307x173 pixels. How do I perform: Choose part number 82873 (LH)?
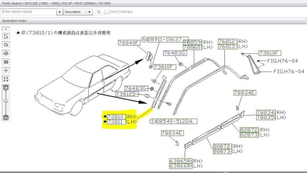pyautogui.click(x=249, y=135)
